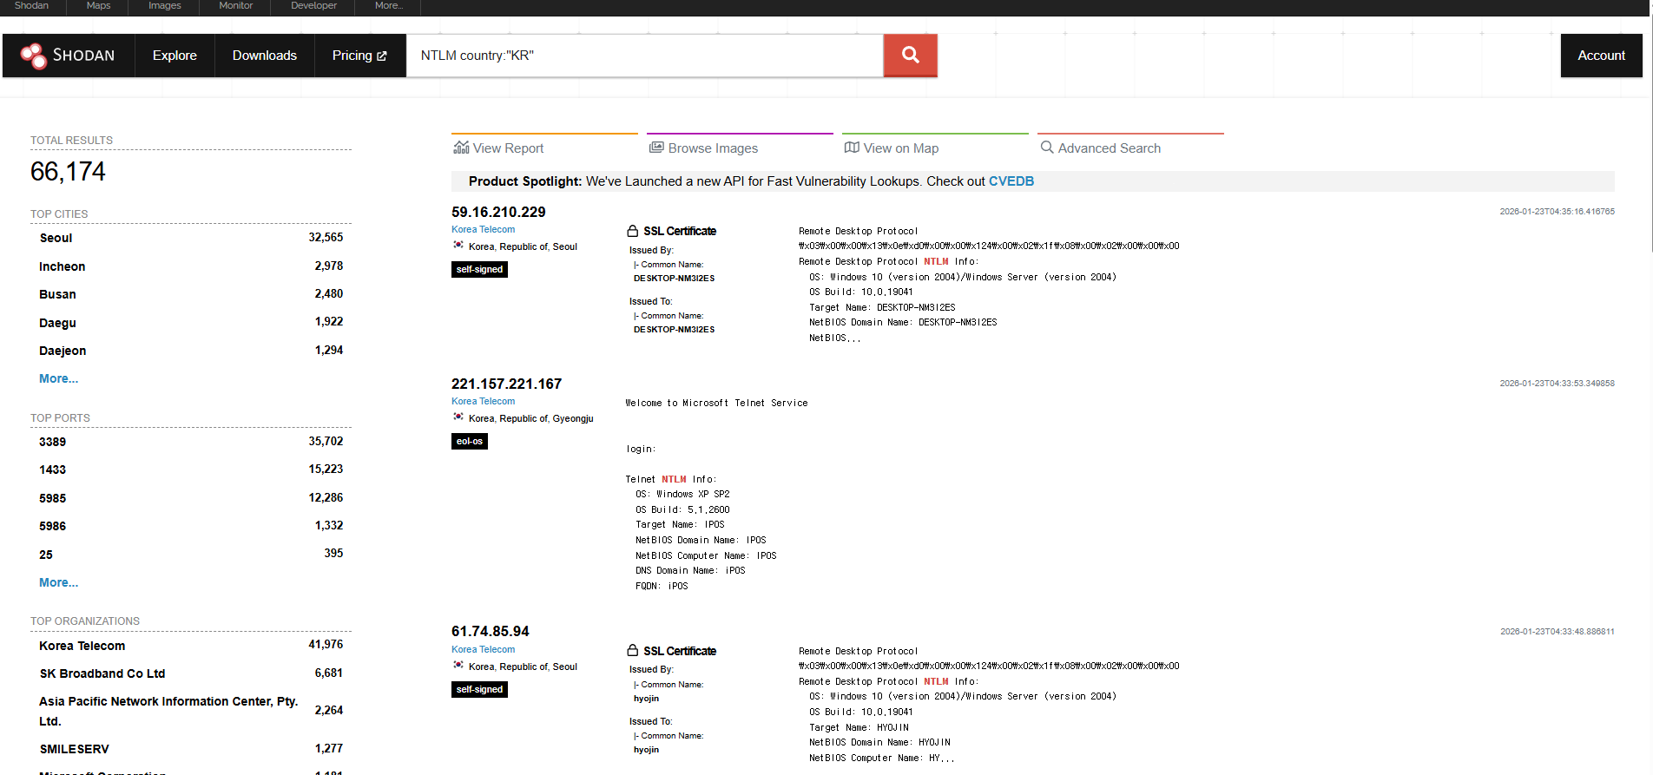Click the external link icon beside Pricing
This screenshot has width=1653, height=775.
click(382, 56)
